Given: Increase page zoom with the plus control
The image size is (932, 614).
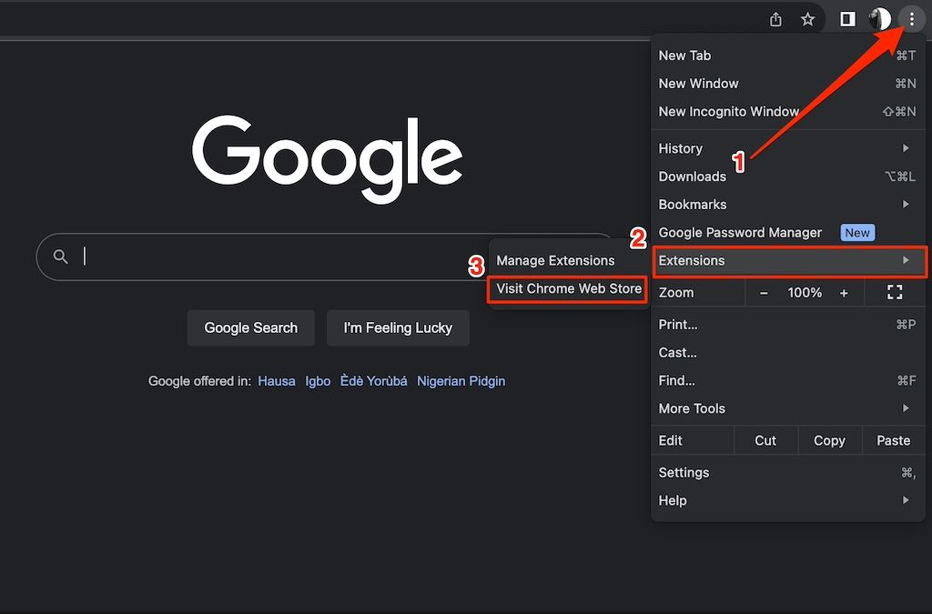Looking at the screenshot, I should tap(844, 292).
